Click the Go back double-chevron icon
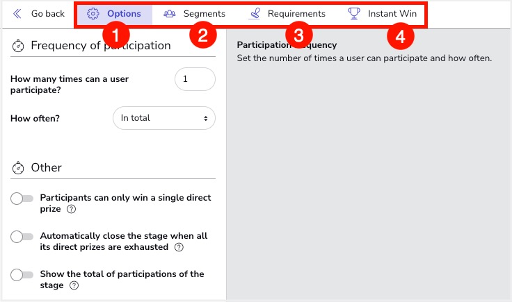Image resolution: width=512 pixels, height=302 pixels. 17,14
